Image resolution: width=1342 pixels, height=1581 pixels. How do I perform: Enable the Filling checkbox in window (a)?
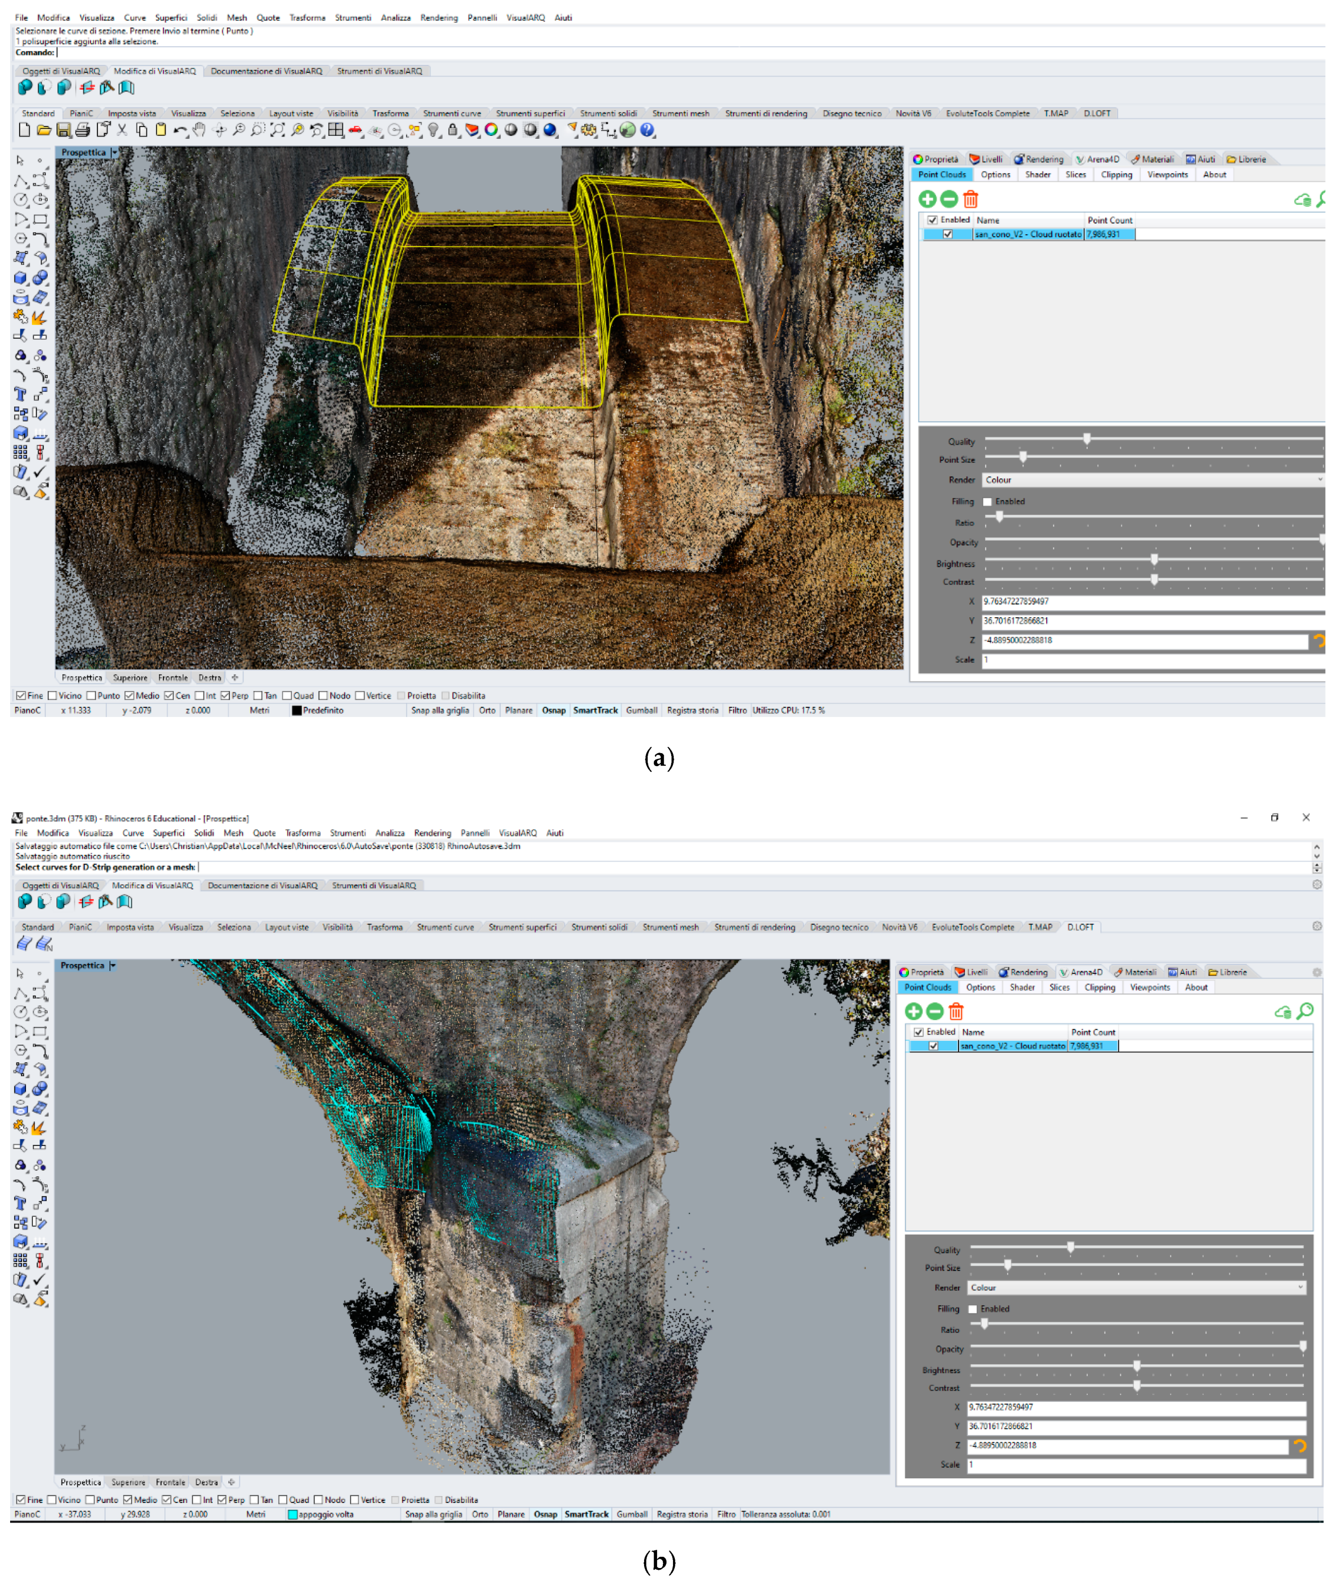tap(987, 502)
